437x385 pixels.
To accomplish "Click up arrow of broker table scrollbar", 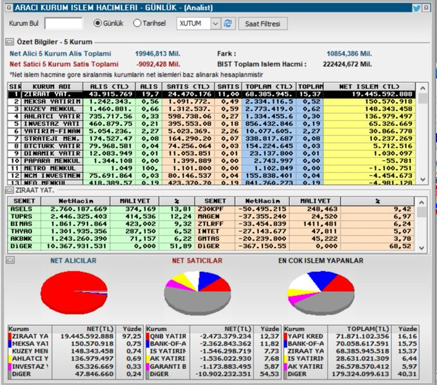I will [x=422, y=88].
